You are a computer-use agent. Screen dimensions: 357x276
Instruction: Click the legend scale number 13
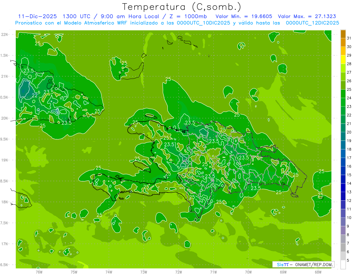click(349, 192)
